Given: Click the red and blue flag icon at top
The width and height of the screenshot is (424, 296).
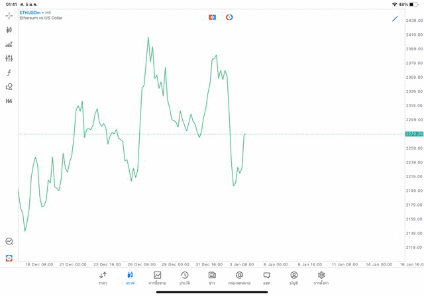Looking at the screenshot, I should pyautogui.click(x=212, y=17).
